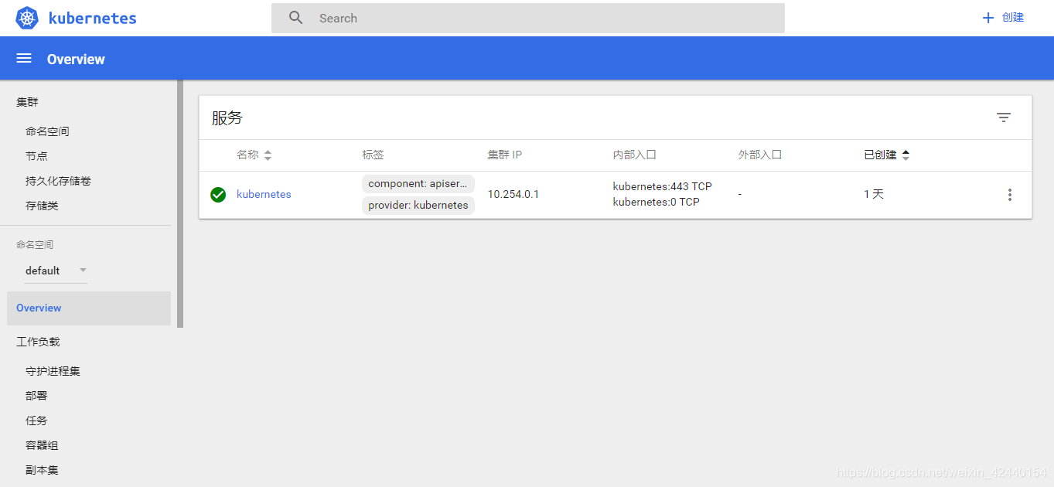Screen dimensions: 1054x487
Task: Select Overview in the sidebar
Action: (x=88, y=308)
